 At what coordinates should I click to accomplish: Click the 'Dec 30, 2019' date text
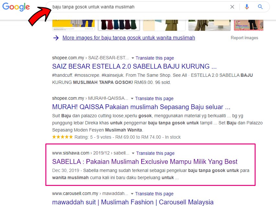coord(66,171)
